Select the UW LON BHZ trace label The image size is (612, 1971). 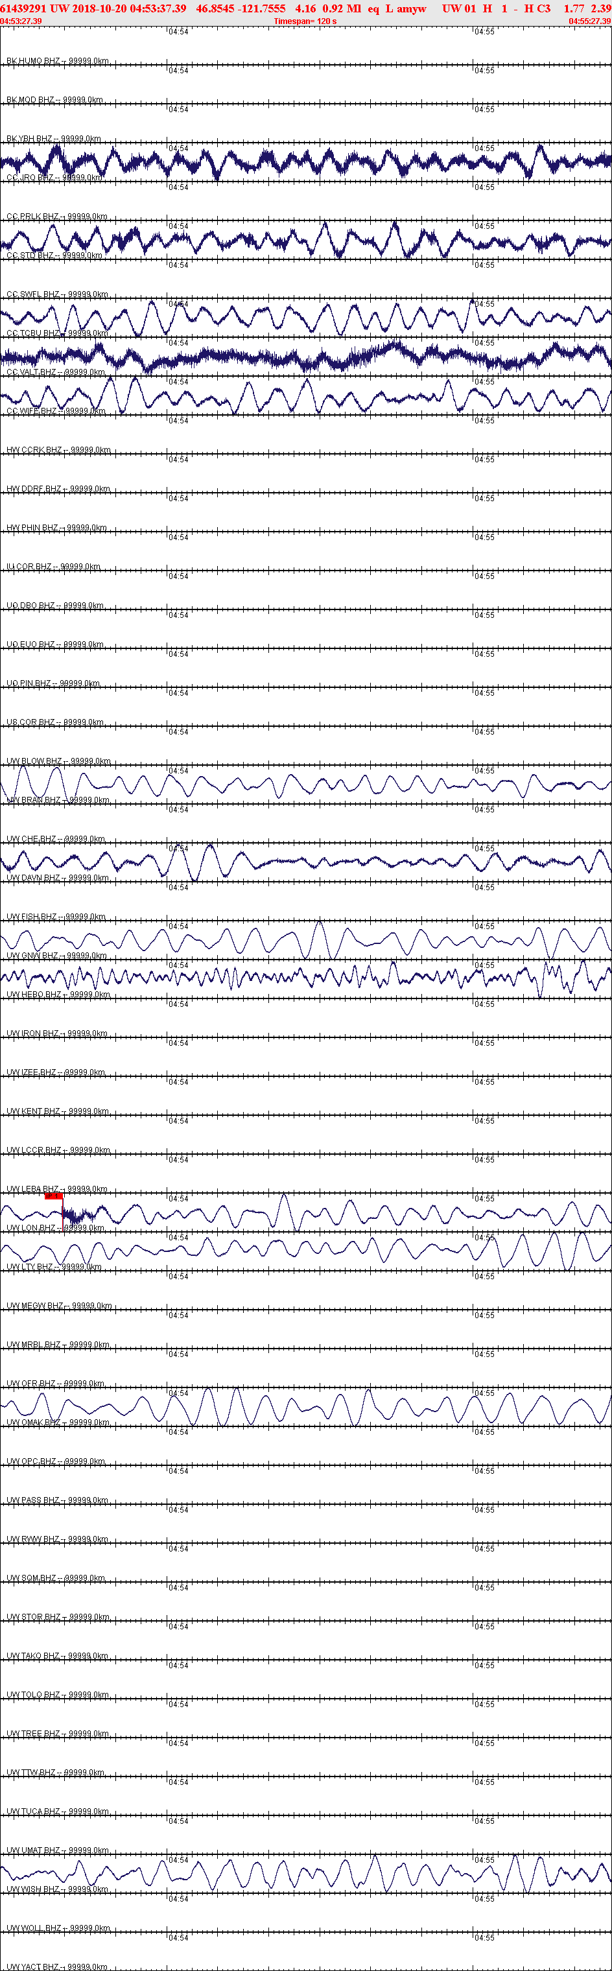click(x=55, y=1227)
